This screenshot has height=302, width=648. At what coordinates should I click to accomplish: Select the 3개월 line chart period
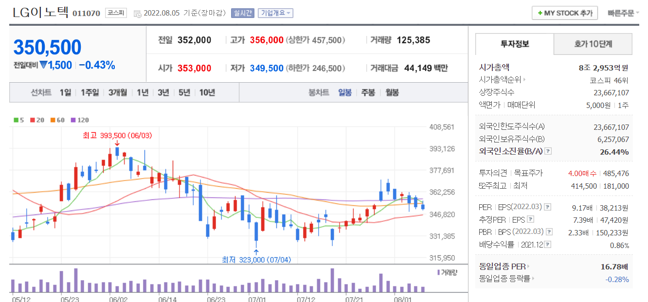coord(118,92)
